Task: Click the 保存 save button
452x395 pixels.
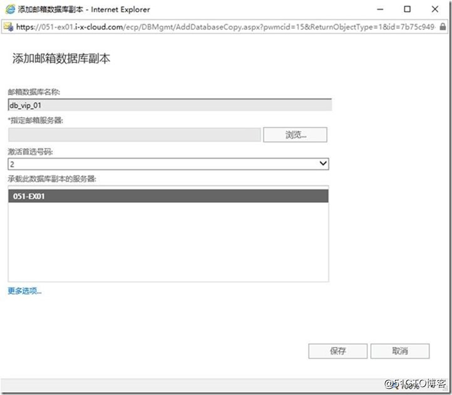Action: pos(338,351)
